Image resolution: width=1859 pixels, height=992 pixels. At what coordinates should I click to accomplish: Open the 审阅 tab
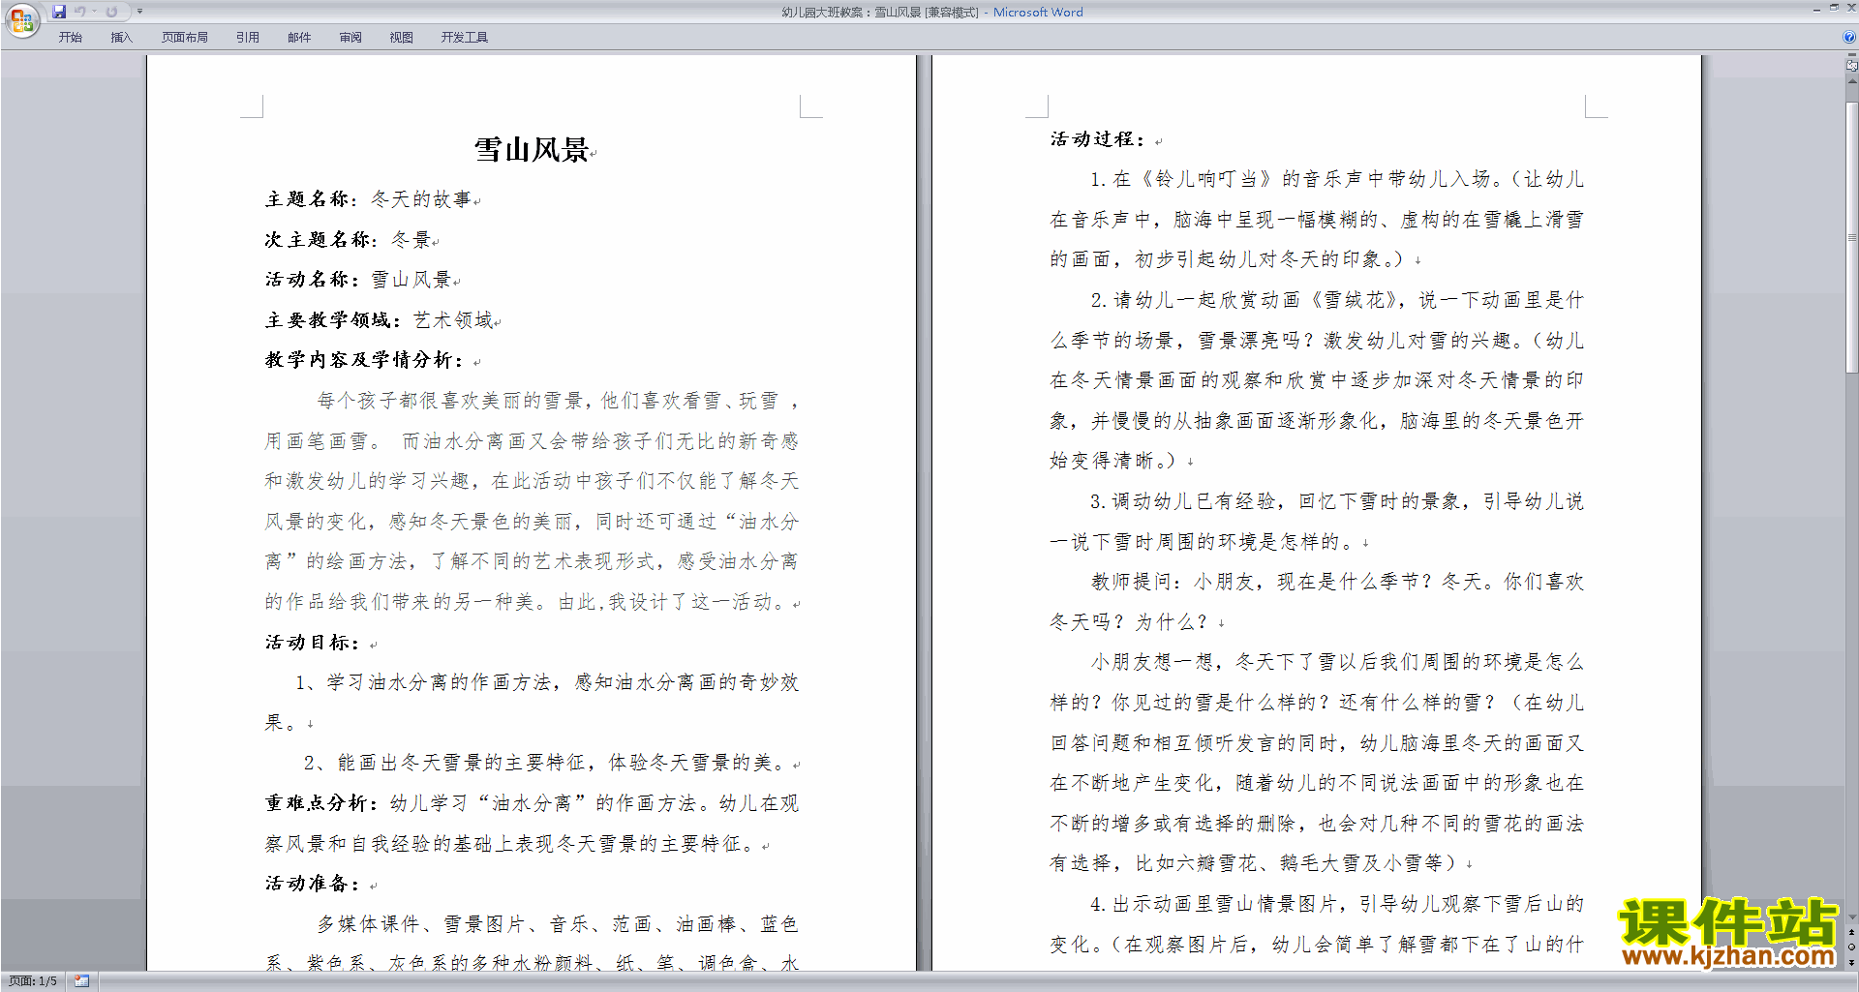coord(350,38)
